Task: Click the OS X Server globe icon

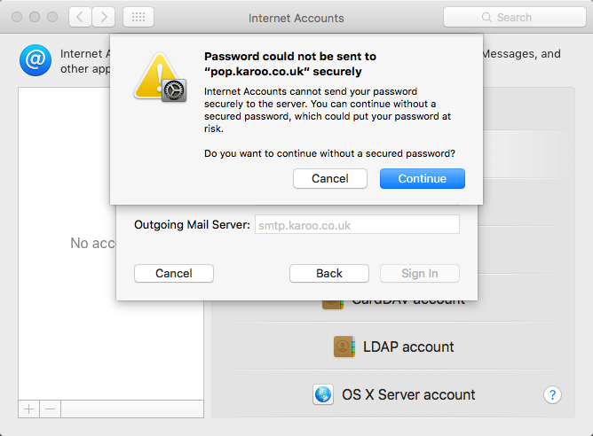Action: point(323,394)
